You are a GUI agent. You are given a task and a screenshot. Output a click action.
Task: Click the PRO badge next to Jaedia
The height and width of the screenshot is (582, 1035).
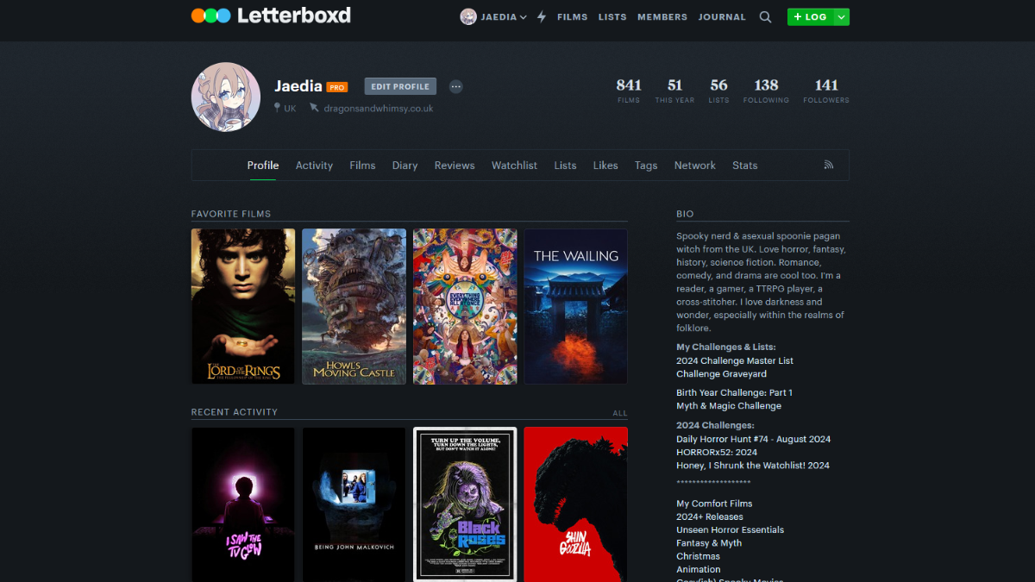(336, 87)
